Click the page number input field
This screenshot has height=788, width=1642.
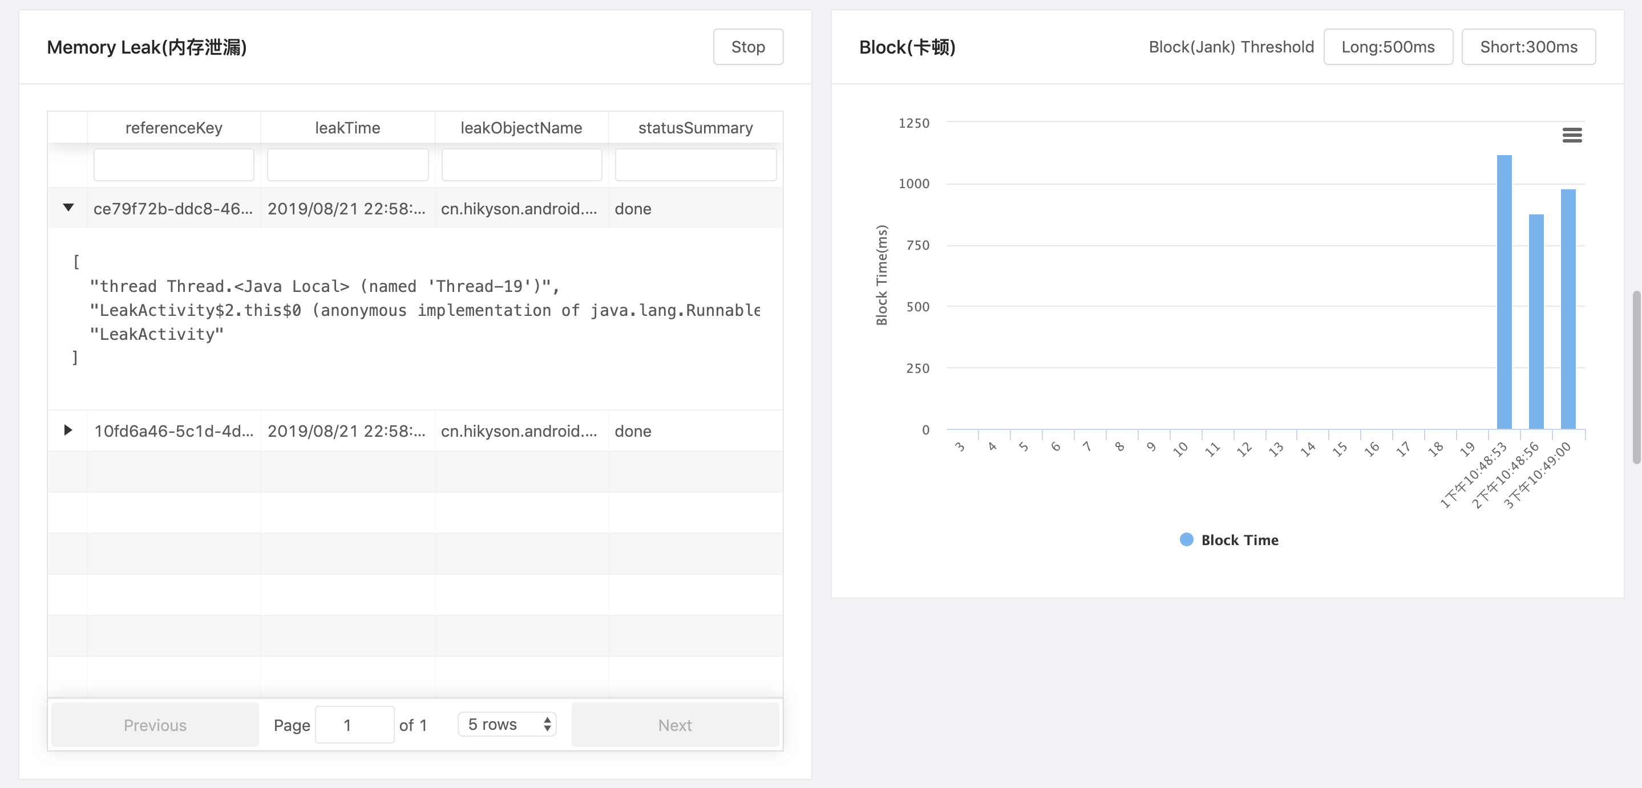[354, 724]
